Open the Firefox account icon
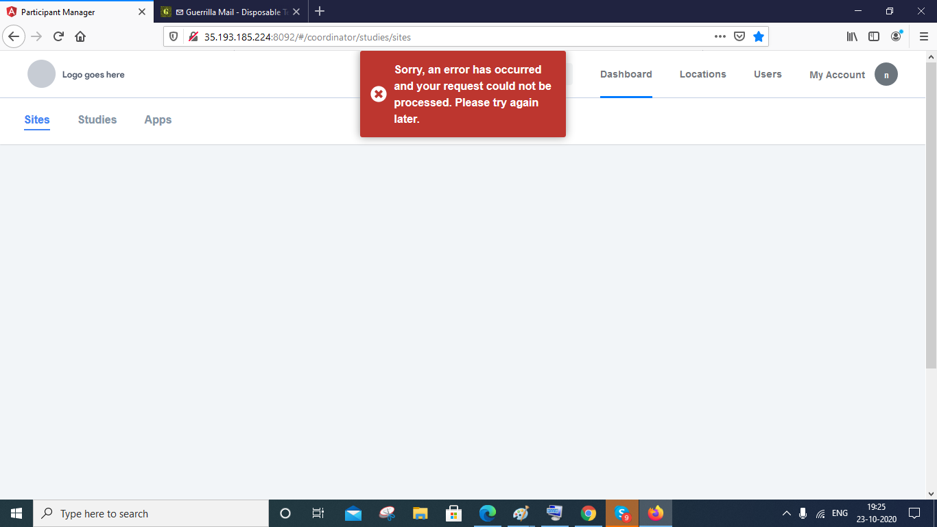The width and height of the screenshot is (937, 527). (897, 36)
